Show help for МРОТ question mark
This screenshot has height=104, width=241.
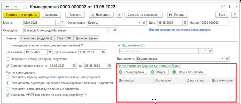tap(85, 95)
